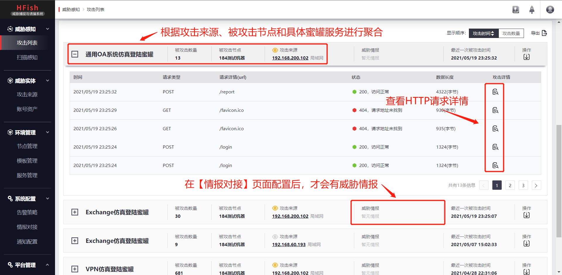The width and height of the screenshot is (562, 275).
Task: Collapse the 系统配置 sidebar section
Action: click(47, 199)
